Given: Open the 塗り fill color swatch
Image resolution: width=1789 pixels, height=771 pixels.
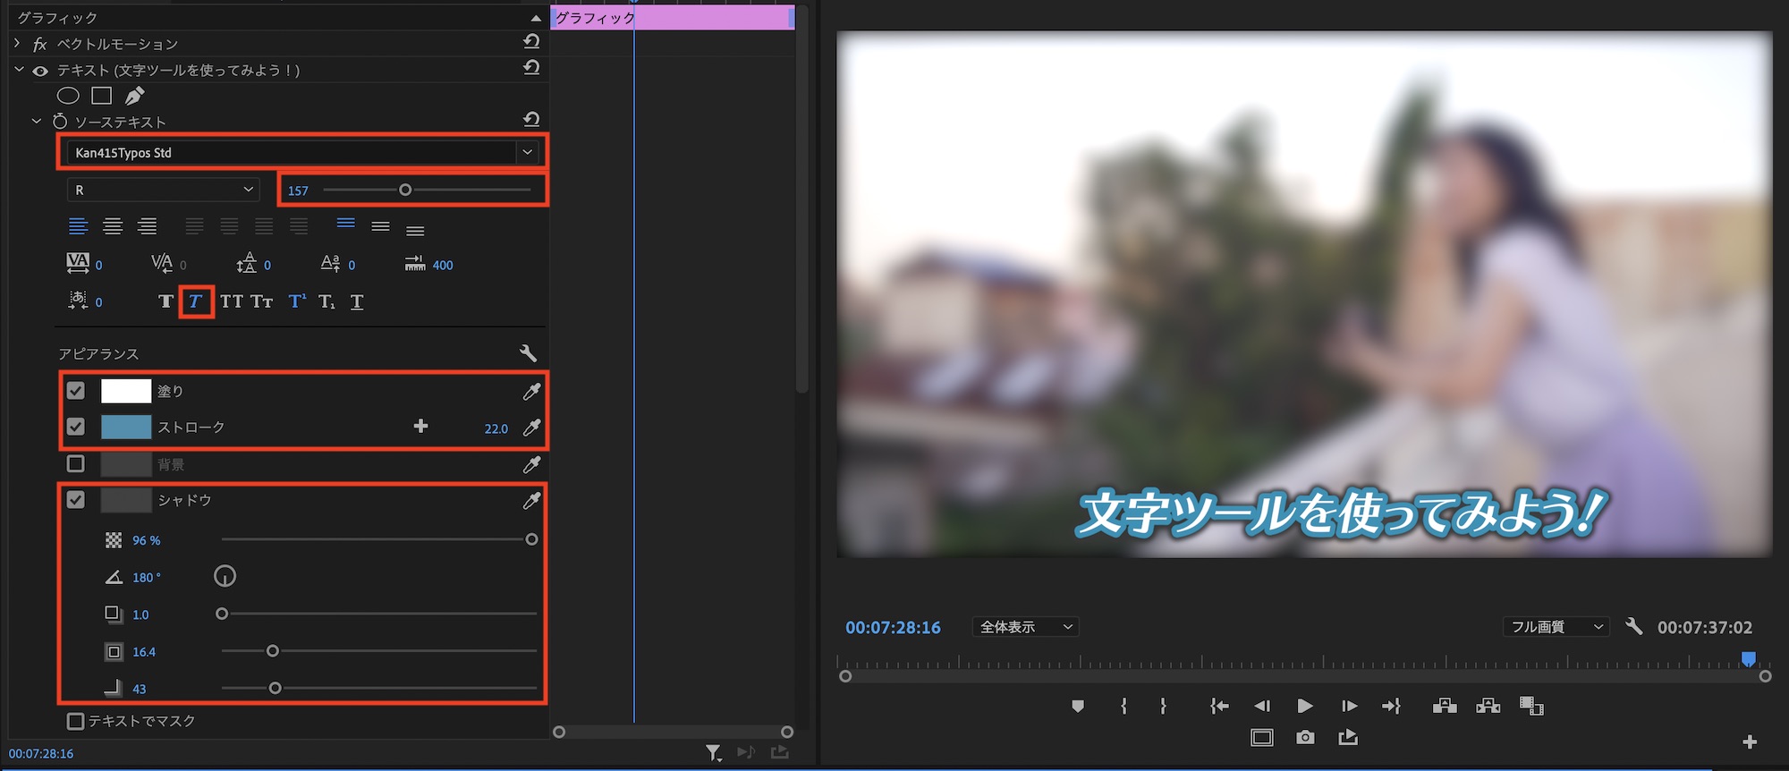Looking at the screenshot, I should pos(126,391).
